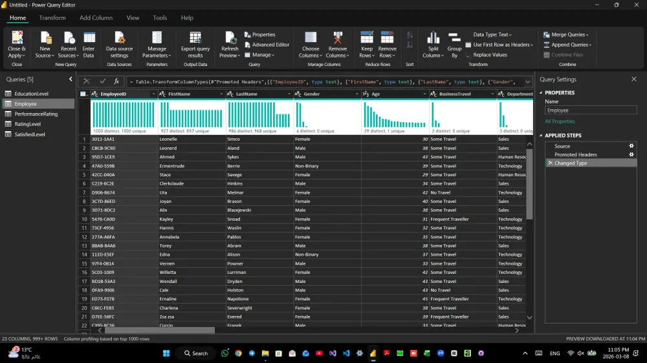The width and height of the screenshot is (647, 363).
Task: Open the EmployeeID column filter dropdown
Action: tap(153, 94)
